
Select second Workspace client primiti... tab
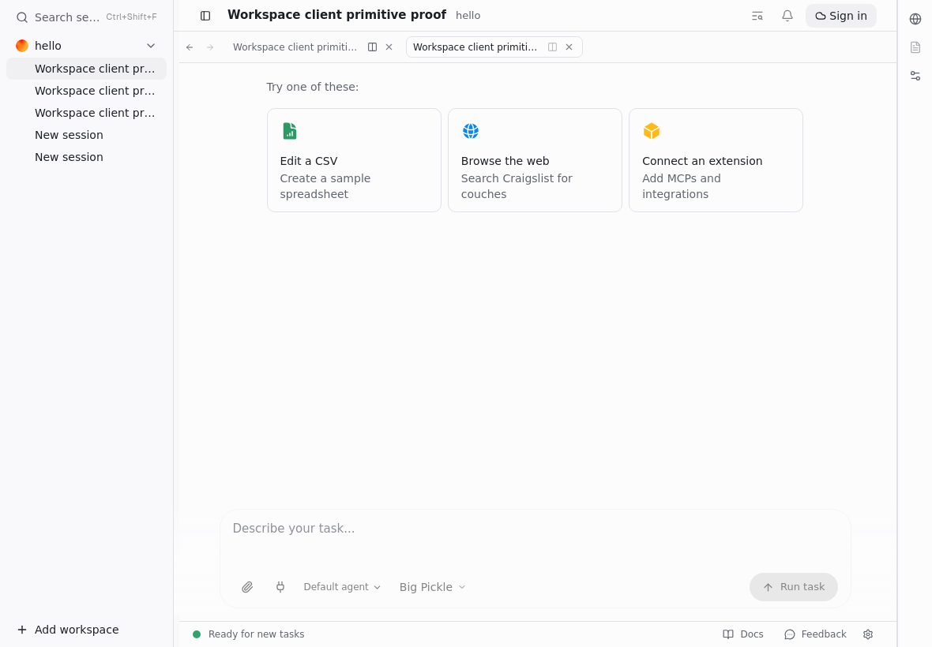coord(475,47)
